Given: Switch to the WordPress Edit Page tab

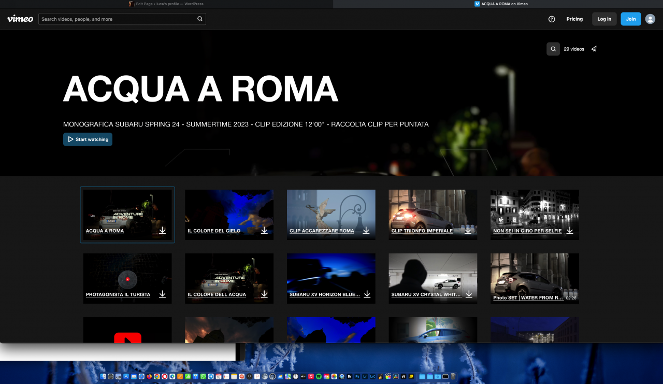Looking at the screenshot, I should 166,4.
